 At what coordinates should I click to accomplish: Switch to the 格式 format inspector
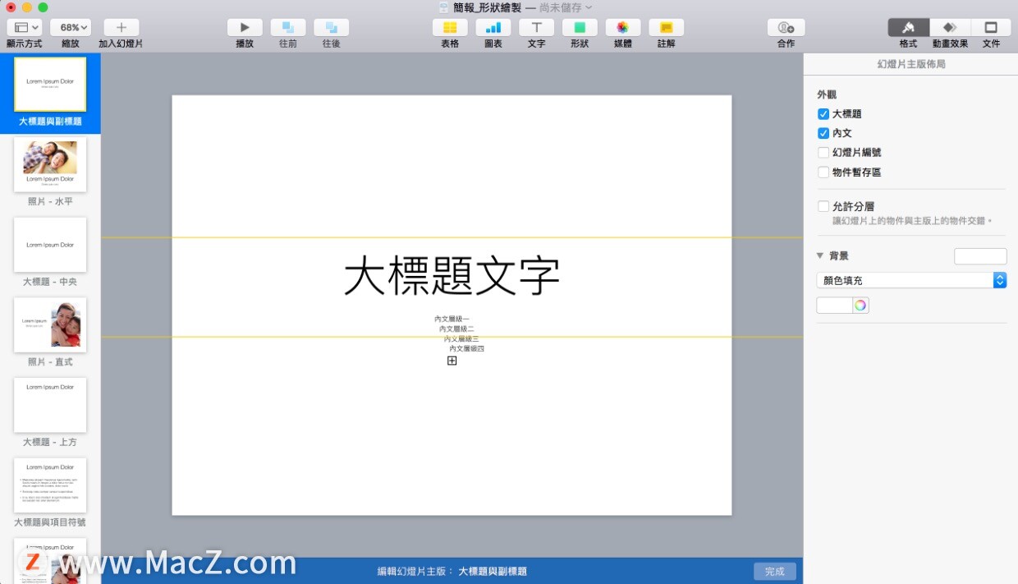tap(908, 27)
